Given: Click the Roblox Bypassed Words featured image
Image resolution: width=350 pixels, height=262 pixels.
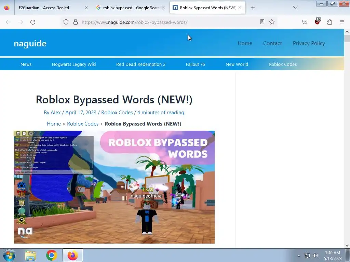Looking at the screenshot, I should tap(114, 187).
